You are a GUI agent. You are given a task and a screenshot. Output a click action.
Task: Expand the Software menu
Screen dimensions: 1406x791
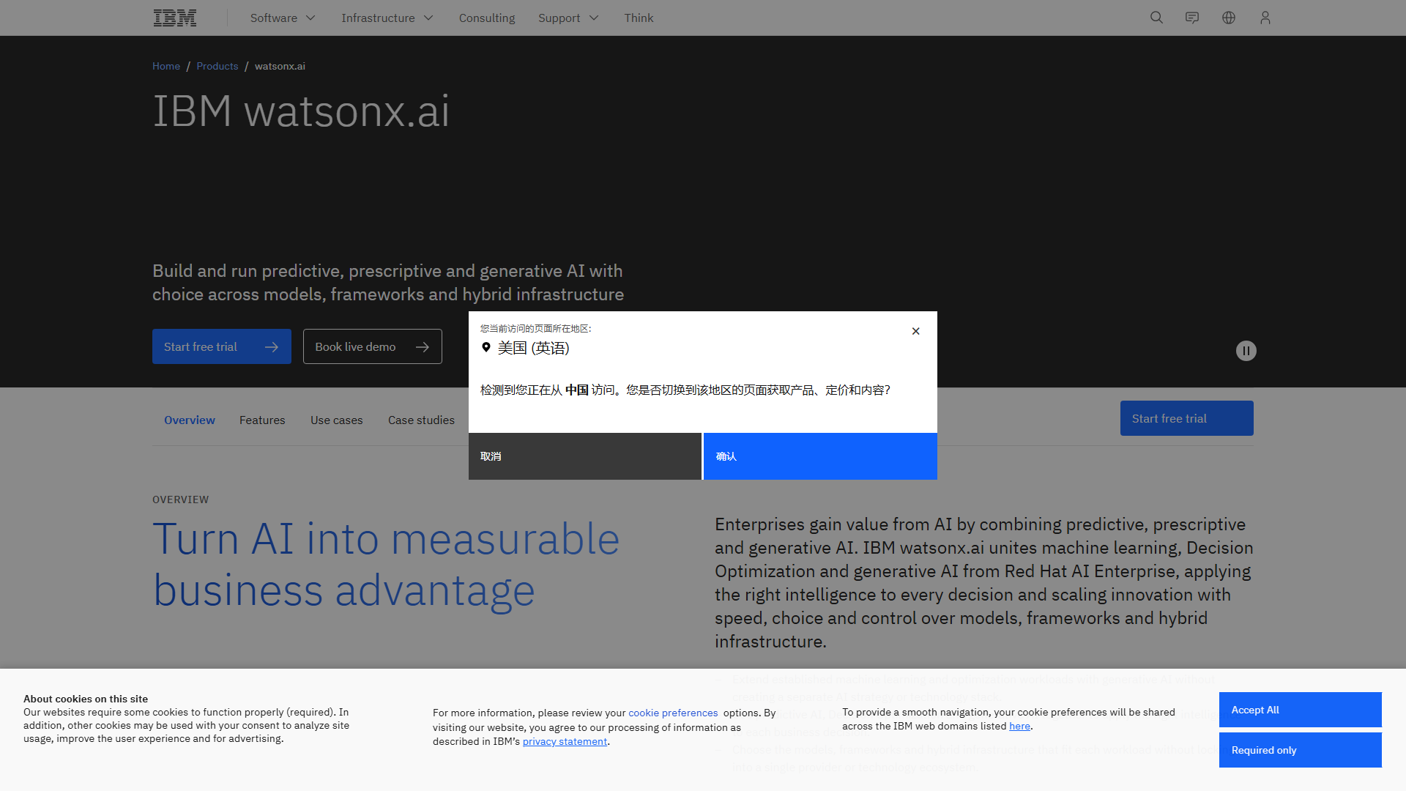pyautogui.click(x=283, y=18)
